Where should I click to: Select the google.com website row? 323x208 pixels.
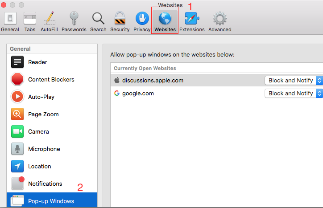pyautogui.click(x=217, y=93)
